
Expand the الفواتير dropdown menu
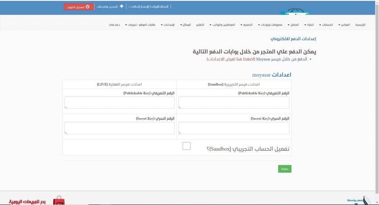point(344,25)
